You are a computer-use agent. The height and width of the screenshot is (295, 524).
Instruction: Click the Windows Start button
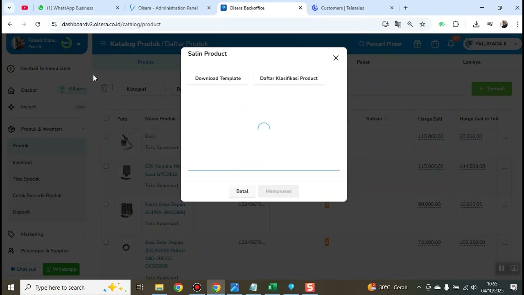[x=11, y=287]
